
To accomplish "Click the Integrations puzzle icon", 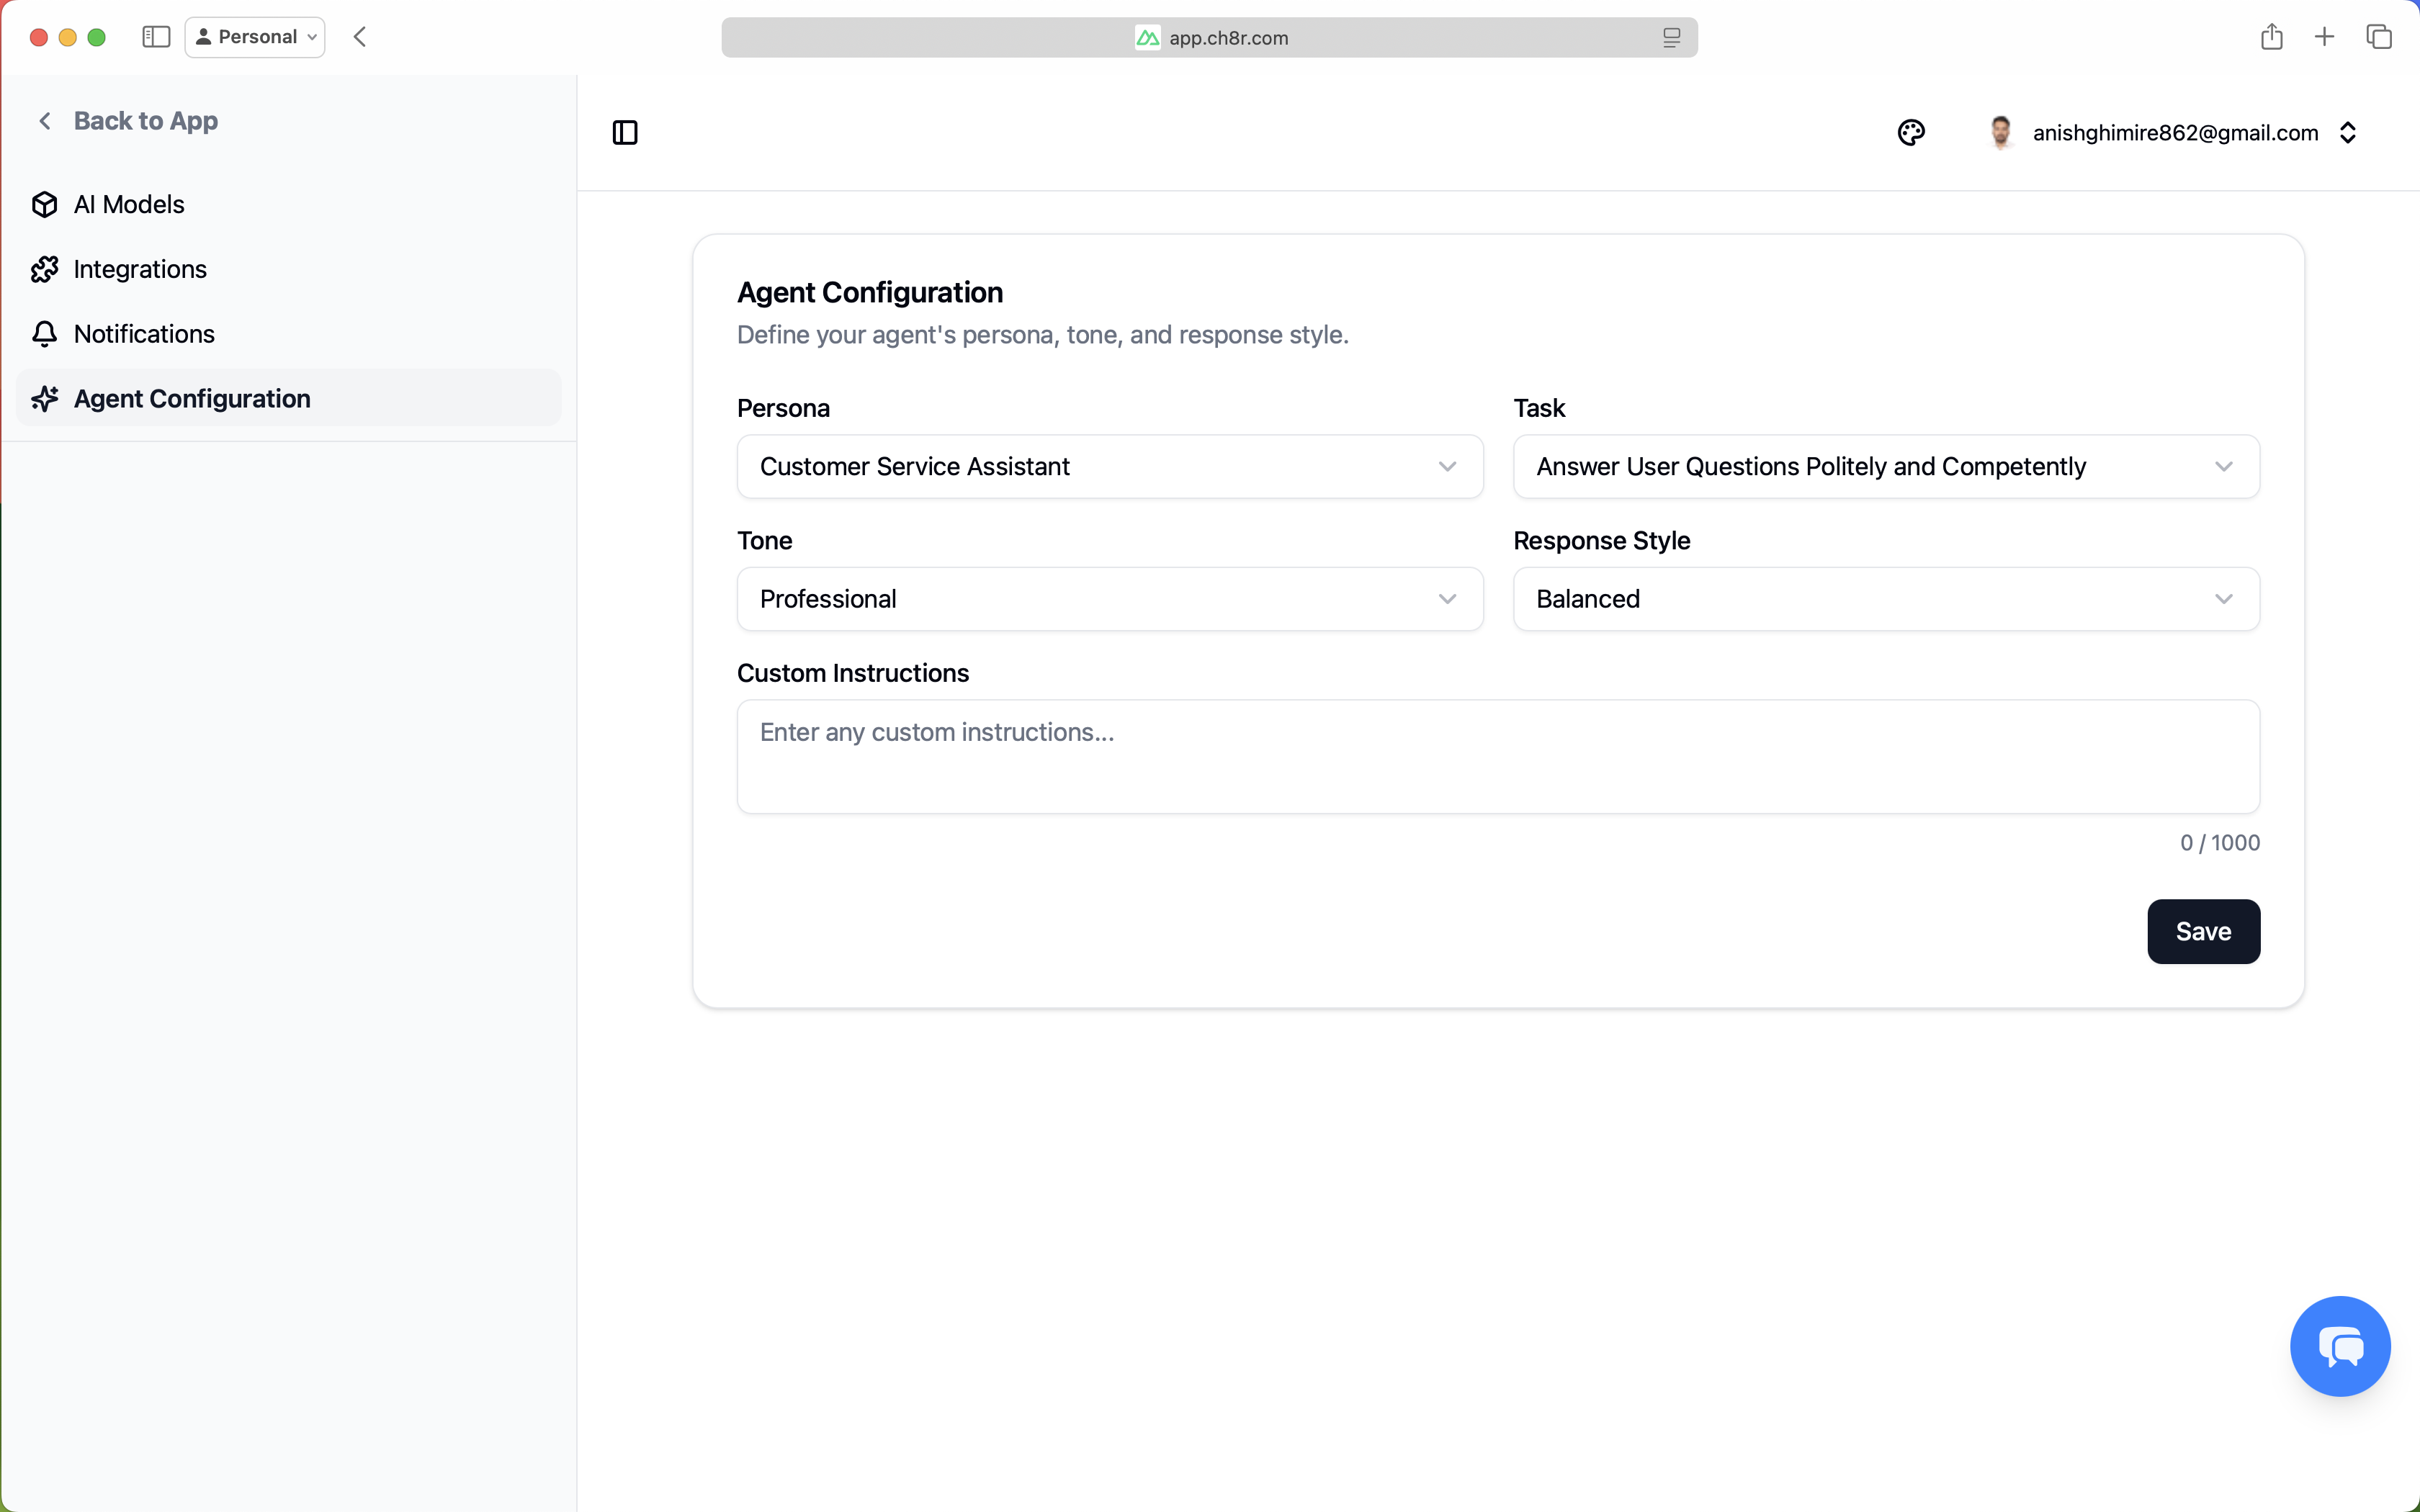I will [45, 268].
